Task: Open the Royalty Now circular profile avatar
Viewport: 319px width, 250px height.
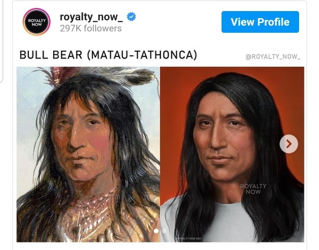Action: [x=37, y=22]
